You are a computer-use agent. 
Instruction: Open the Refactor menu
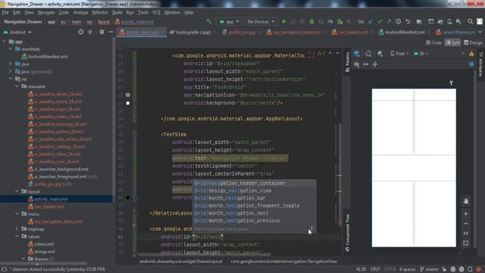coord(100,12)
